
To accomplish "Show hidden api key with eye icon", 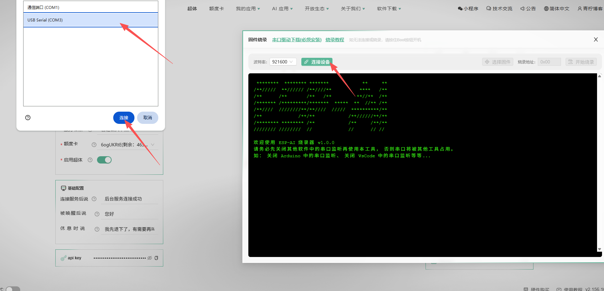I will point(150,258).
